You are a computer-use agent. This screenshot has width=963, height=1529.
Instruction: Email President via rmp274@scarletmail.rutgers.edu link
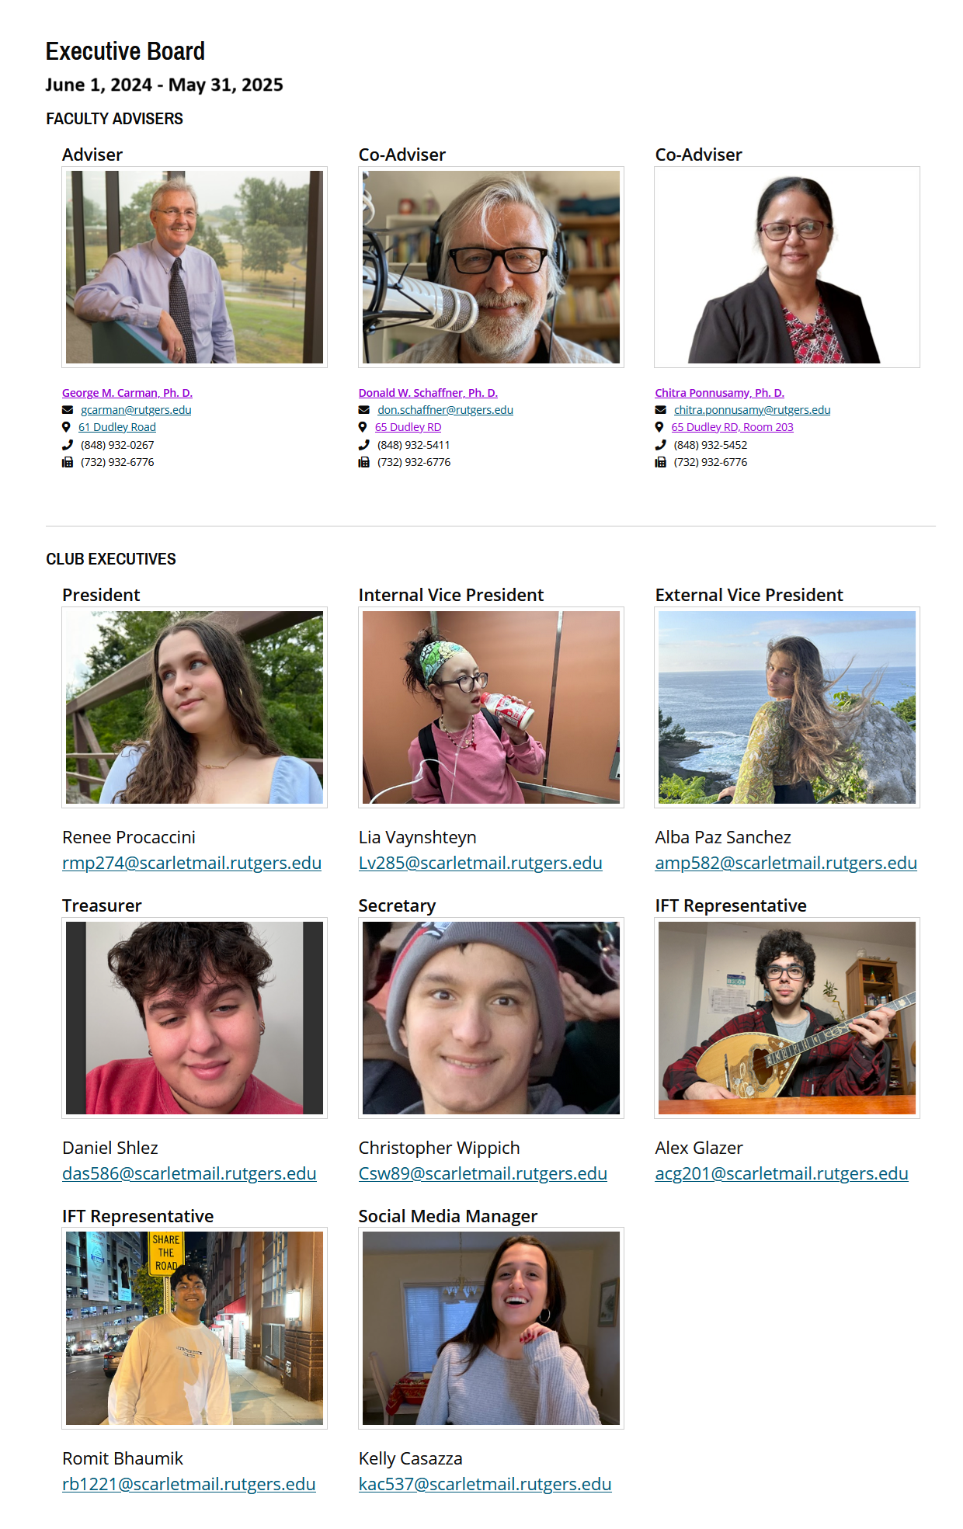192,863
